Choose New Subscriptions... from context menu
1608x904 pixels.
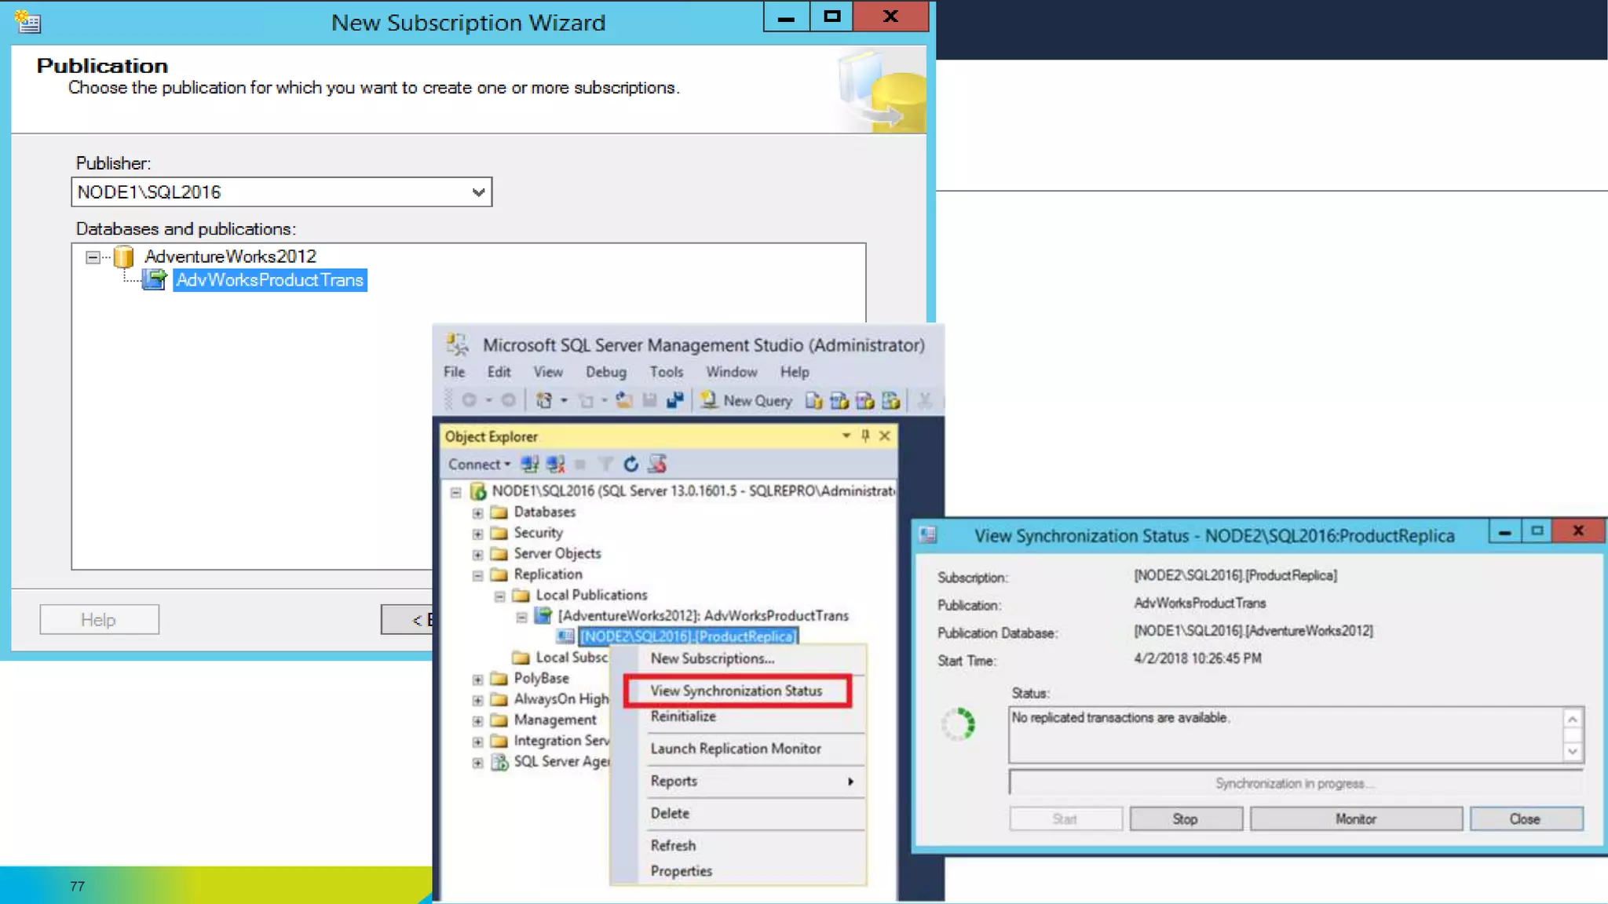coord(712,658)
